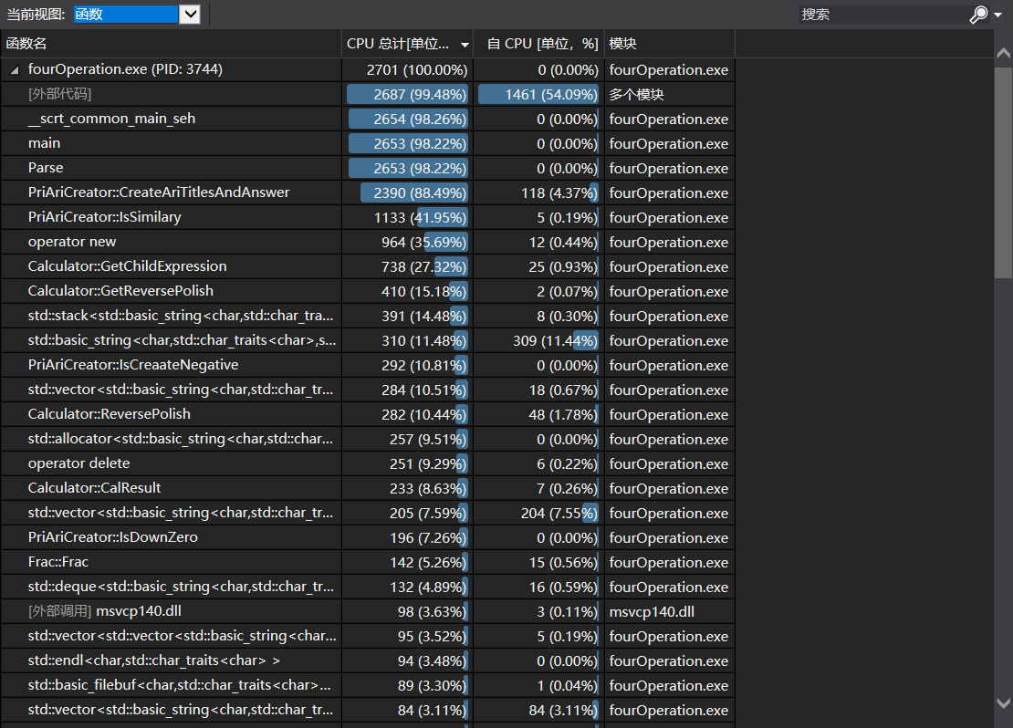The height and width of the screenshot is (728, 1013).
Task: Select the [外部调用] msvcp140.dll row
Action: pyautogui.click(x=367, y=611)
